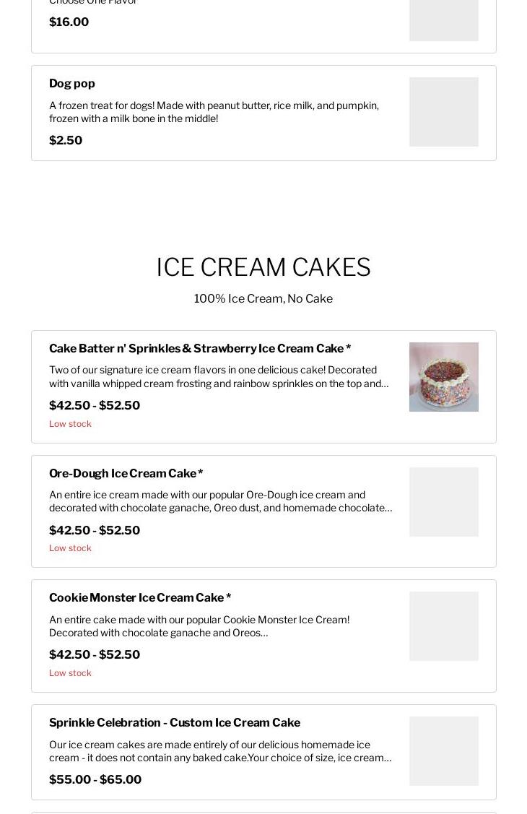Click the $55.00 - $65.00 price range
Screen dimensions: 527x814
point(95,779)
